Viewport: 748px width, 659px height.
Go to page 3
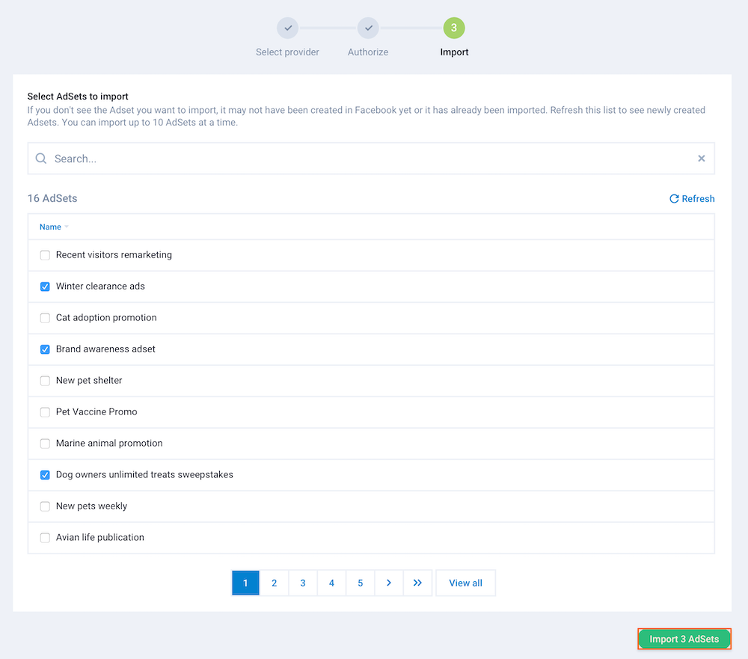(303, 583)
